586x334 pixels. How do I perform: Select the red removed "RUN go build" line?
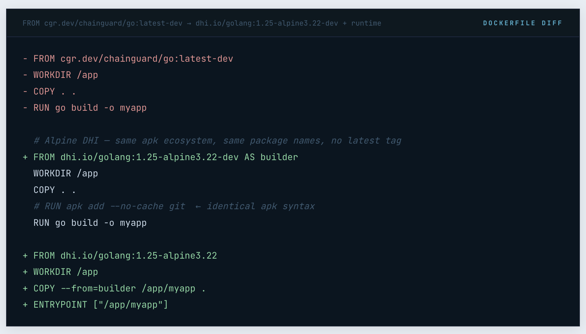point(90,108)
